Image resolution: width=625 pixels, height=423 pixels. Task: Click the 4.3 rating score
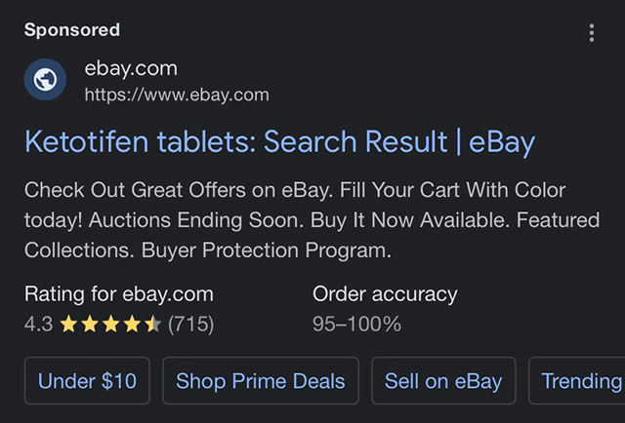pyautogui.click(x=38, y=325)
